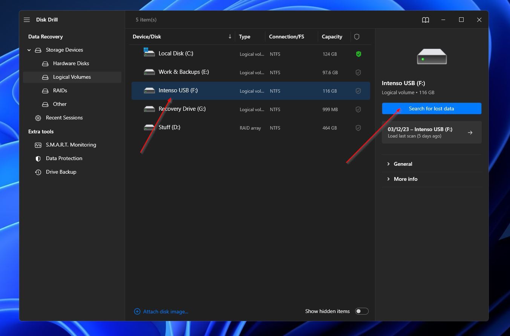Expand the More info section
Image resolution: width=510 pixels, height=336 pixels.
click(405, 179)
